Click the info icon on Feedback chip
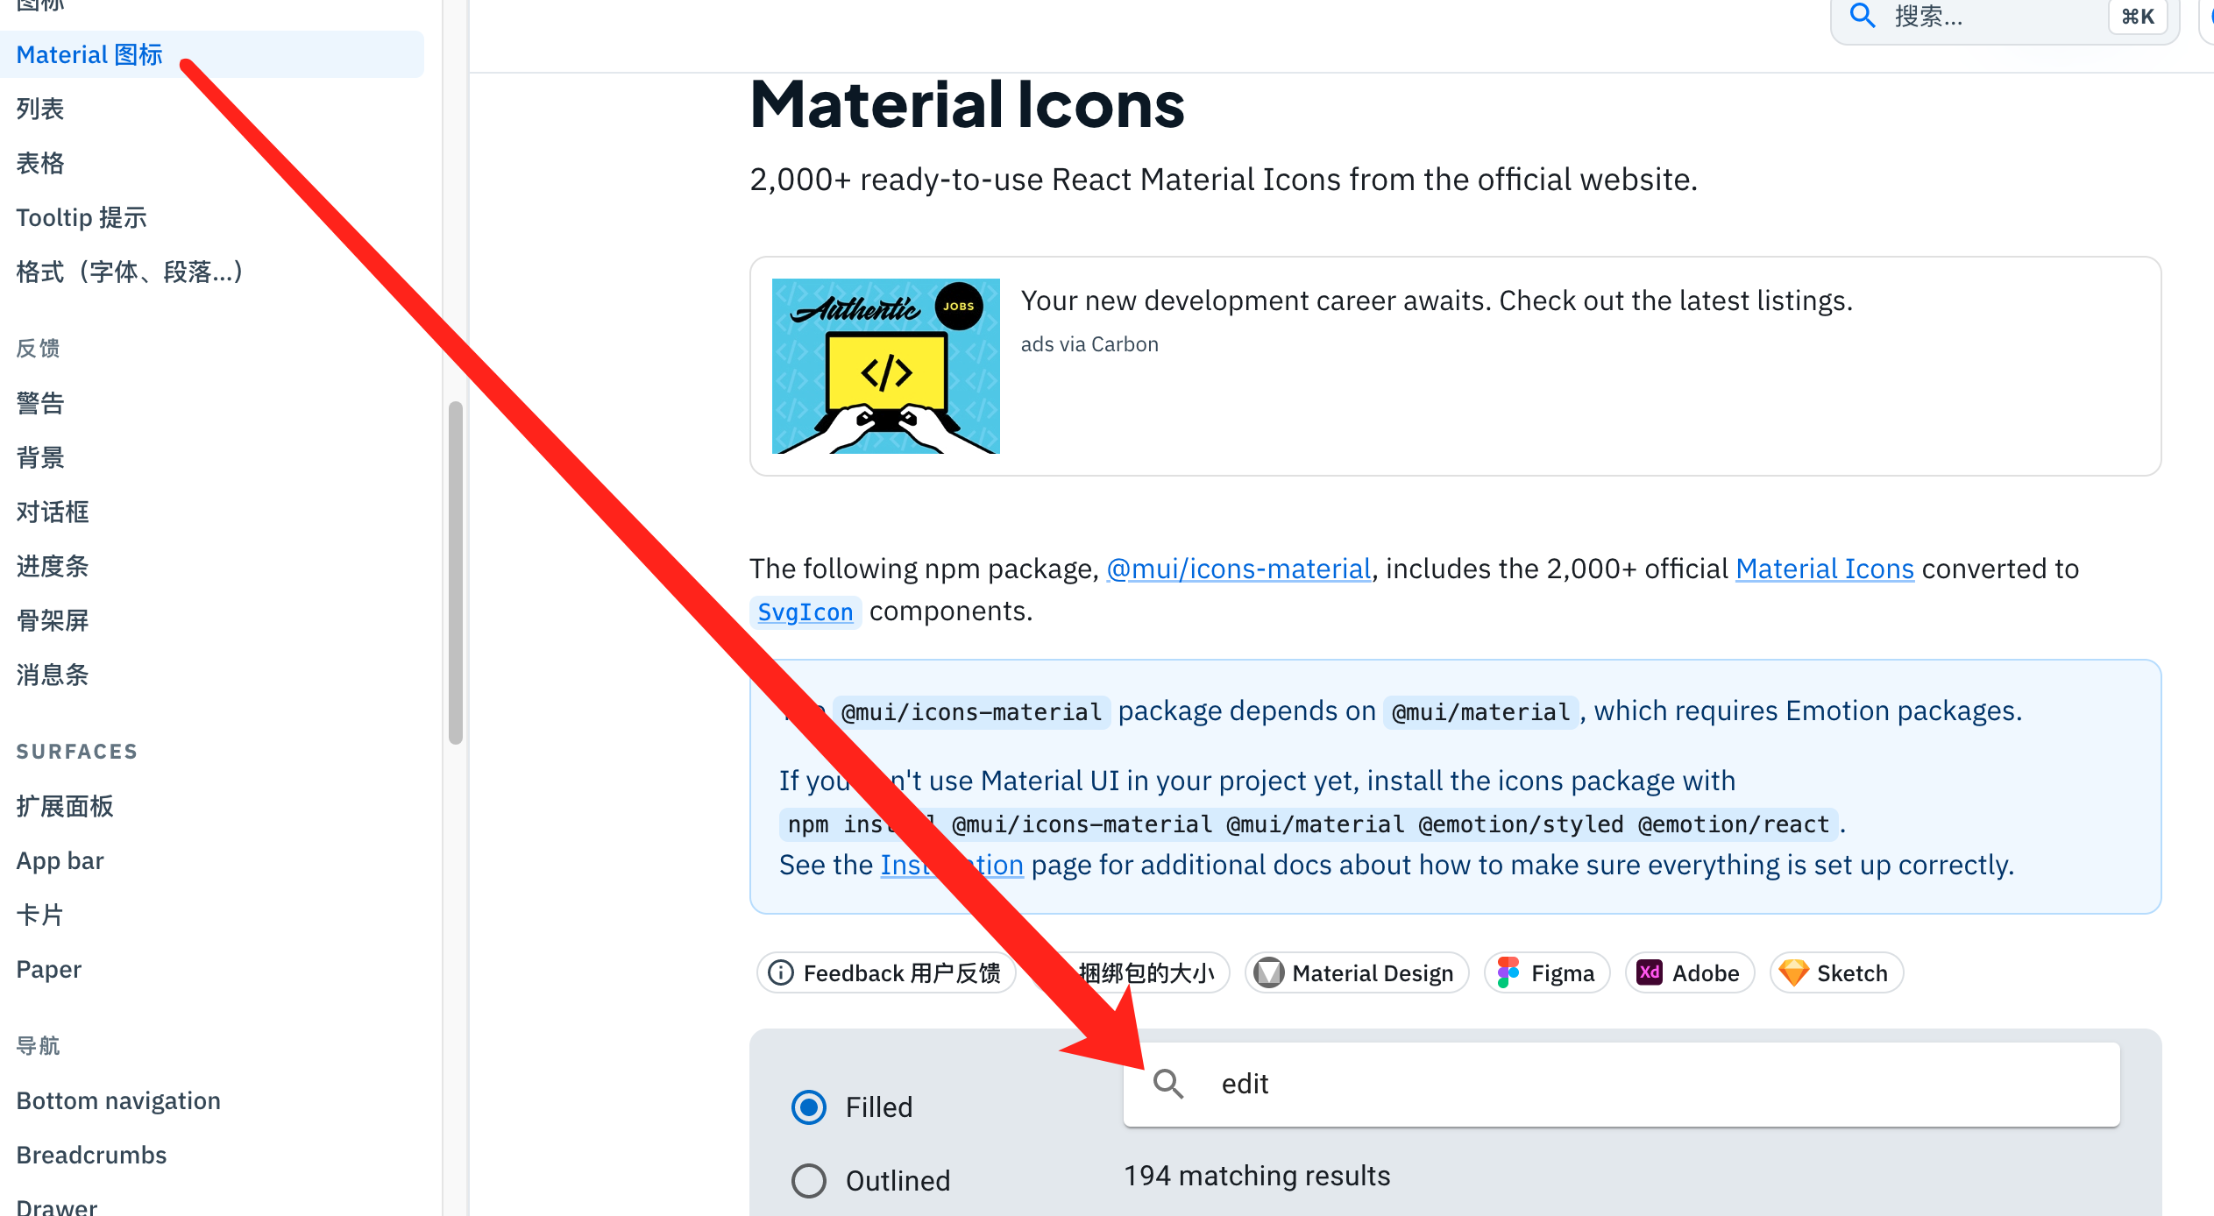This screenshot has width=2214, height=1216. coord(781,972)
